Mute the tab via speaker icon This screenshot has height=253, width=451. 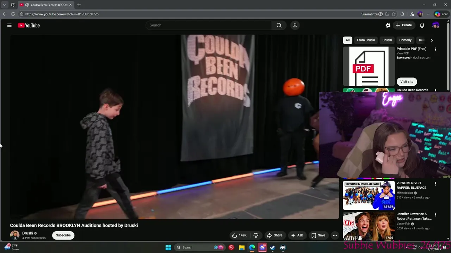click(x=27, y=5)
